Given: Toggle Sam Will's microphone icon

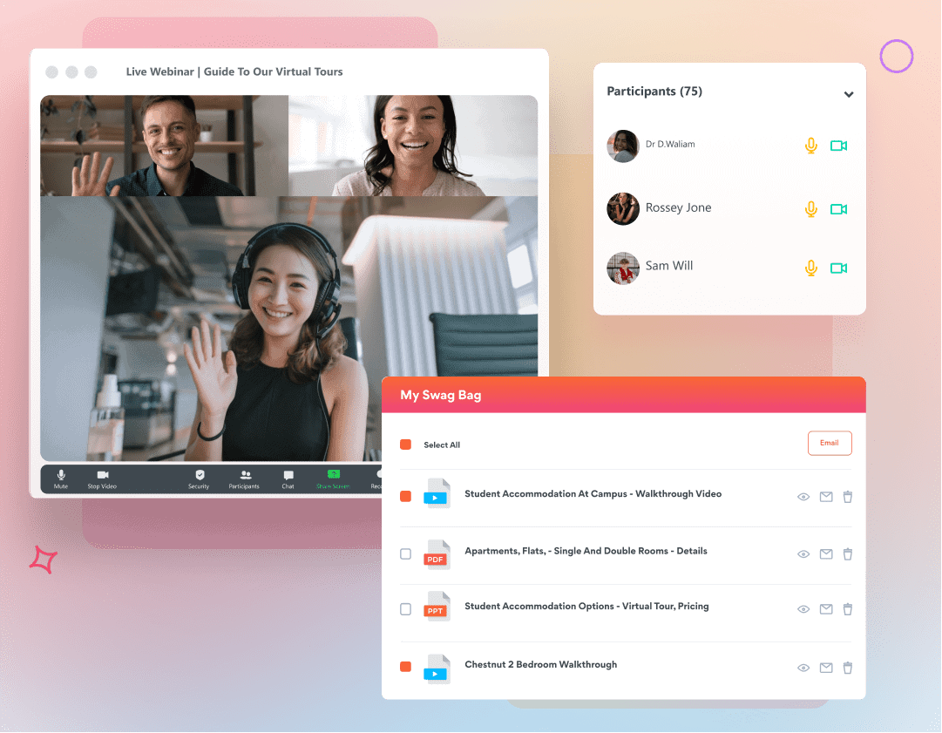Looking at the screenshot, I should click(810, 268).
